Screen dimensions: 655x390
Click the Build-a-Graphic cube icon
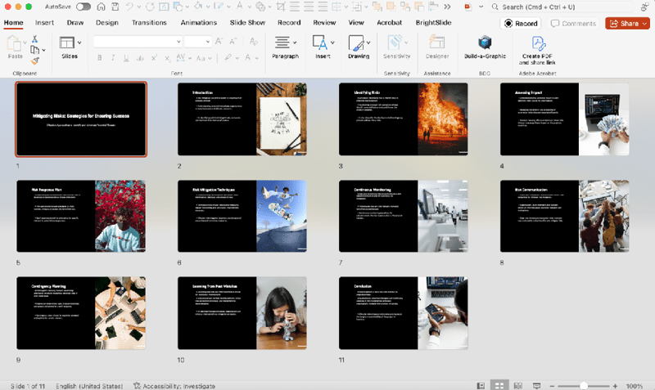[485, 43]
